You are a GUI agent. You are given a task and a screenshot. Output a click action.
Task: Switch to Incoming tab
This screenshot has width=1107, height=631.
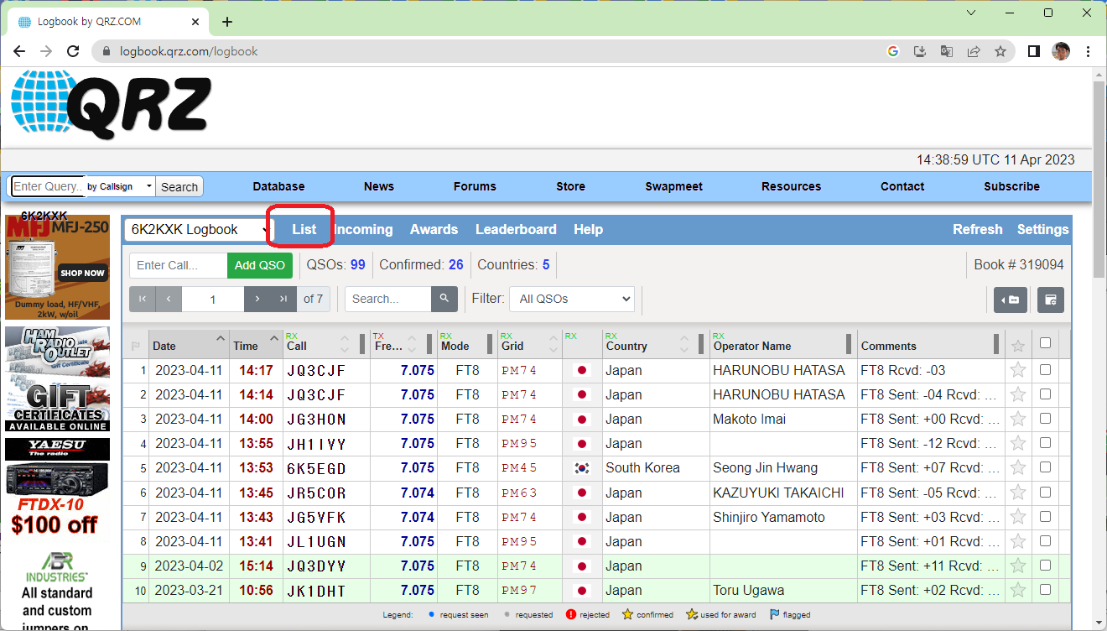point(364,229)
